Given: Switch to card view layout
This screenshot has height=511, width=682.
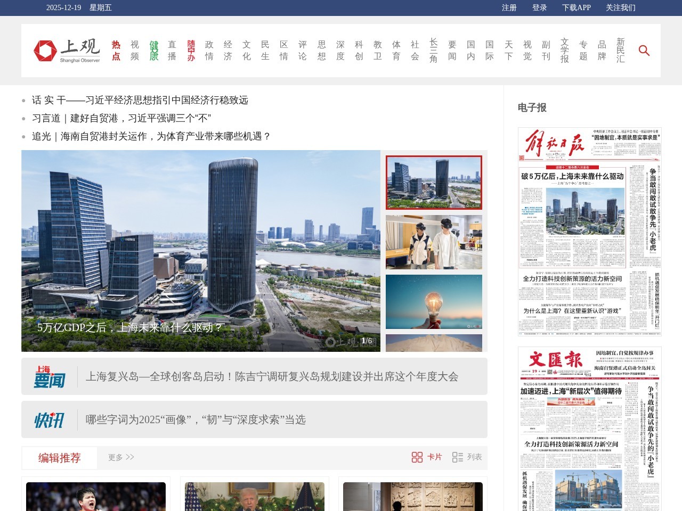Looking at the screenshot, I should click(427, 457).
